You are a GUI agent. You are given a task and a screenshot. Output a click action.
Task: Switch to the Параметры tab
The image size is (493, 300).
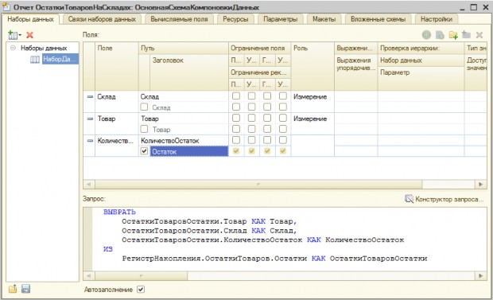pyautogui.click(x=280, y=19)
